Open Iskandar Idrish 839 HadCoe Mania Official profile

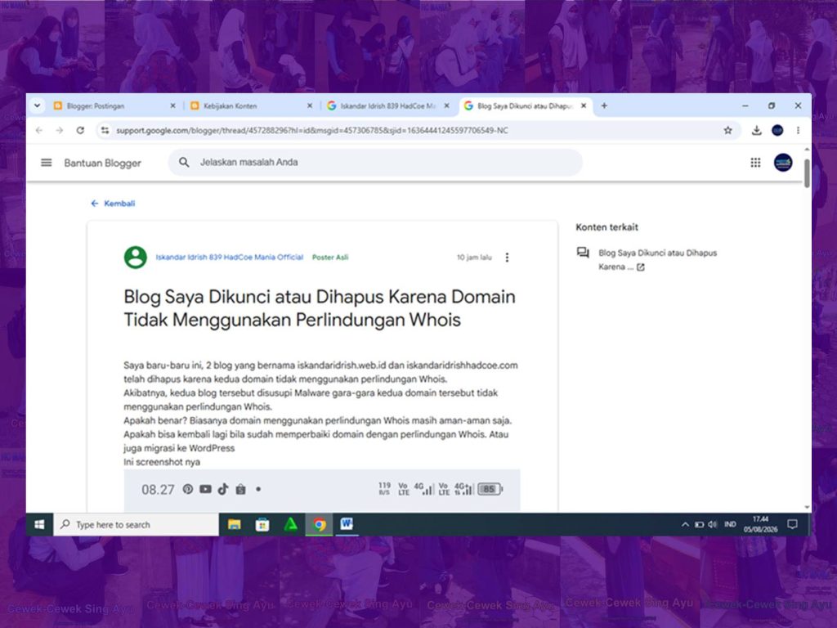tap(230, 258)
